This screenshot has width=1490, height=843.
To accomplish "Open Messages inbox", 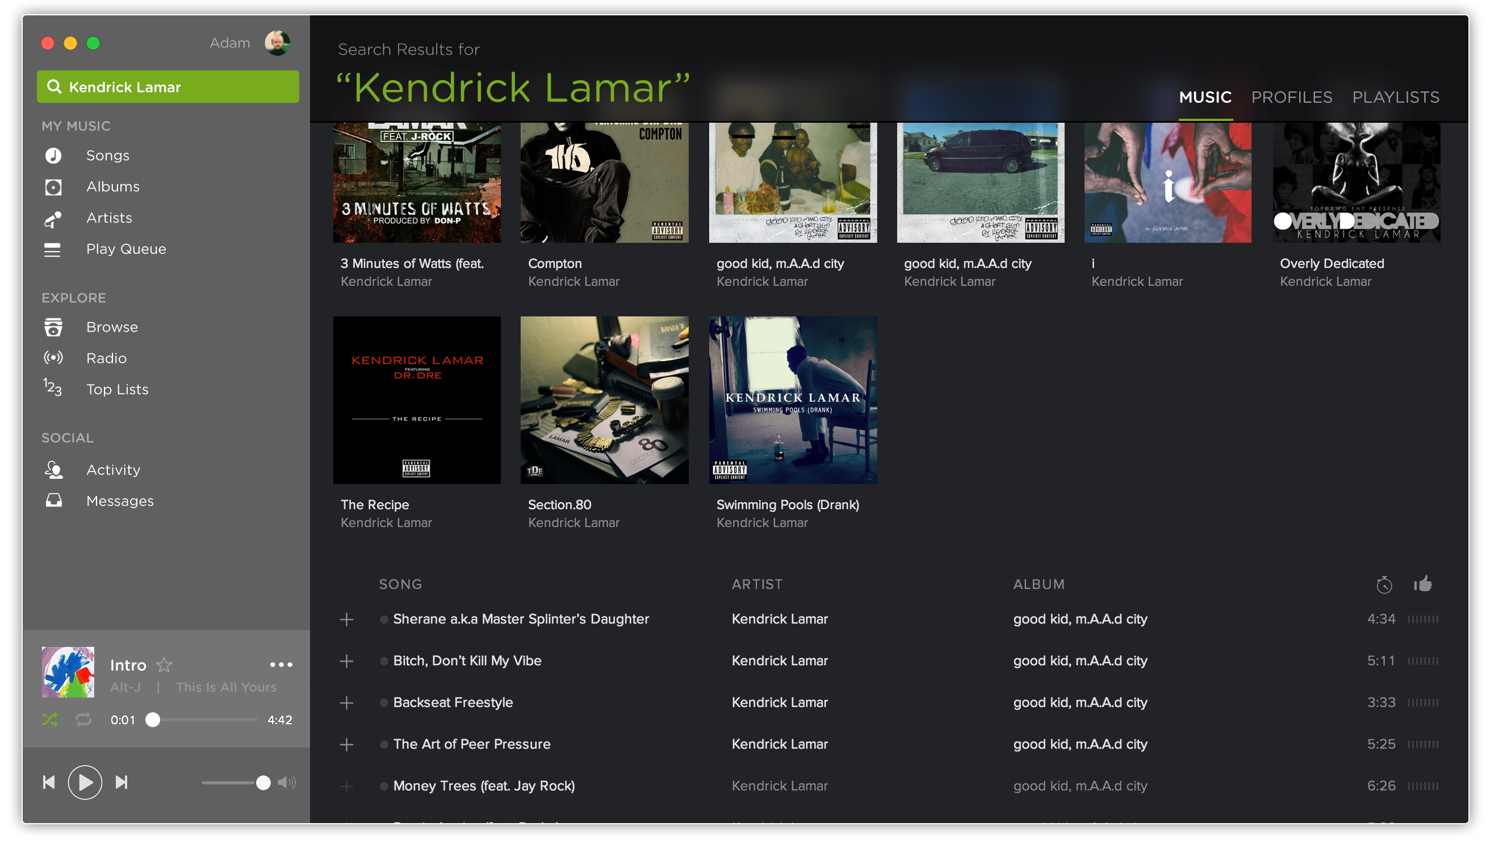I will pos(120,501).
